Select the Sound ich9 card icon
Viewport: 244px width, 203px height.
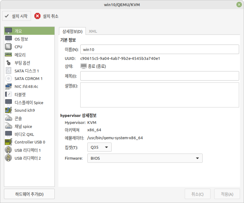(x=8, y=110)
